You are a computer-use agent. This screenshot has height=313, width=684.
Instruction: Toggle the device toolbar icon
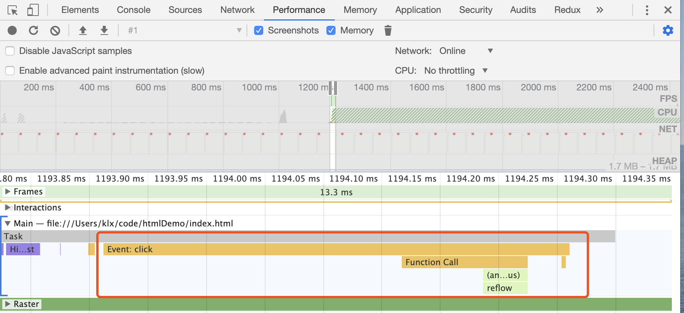tap(33, 10)
